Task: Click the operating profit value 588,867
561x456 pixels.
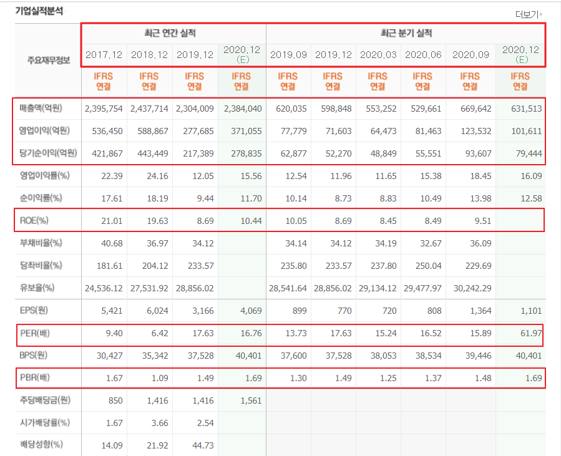Action: [x=153, y=131]
